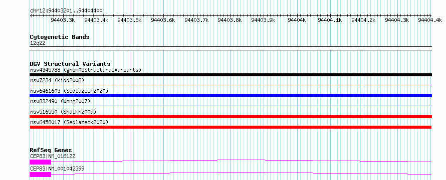Select CEP83|NM_016122 transcript label
This screenshot has height=180, width=446.
(x=53, y=156)
